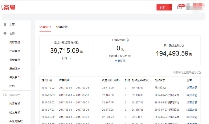The height and width of the screenshot is (124, 209).
Task: Go to 评论管理 in the sidebar
Action: point(14,51)
